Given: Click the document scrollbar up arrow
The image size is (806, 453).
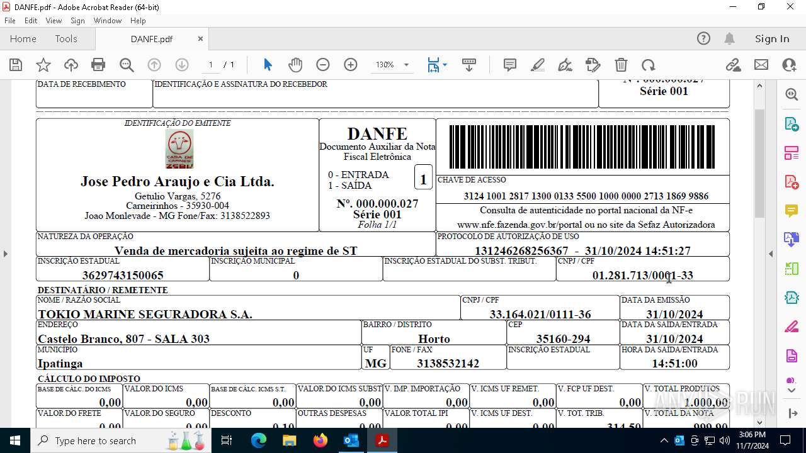Looking at the screenshot, I should [x=759, y=86].
